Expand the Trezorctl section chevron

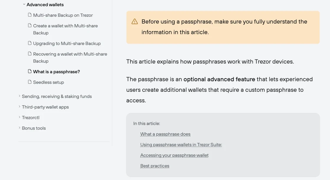pyautogui.click(x=19, y=117)
